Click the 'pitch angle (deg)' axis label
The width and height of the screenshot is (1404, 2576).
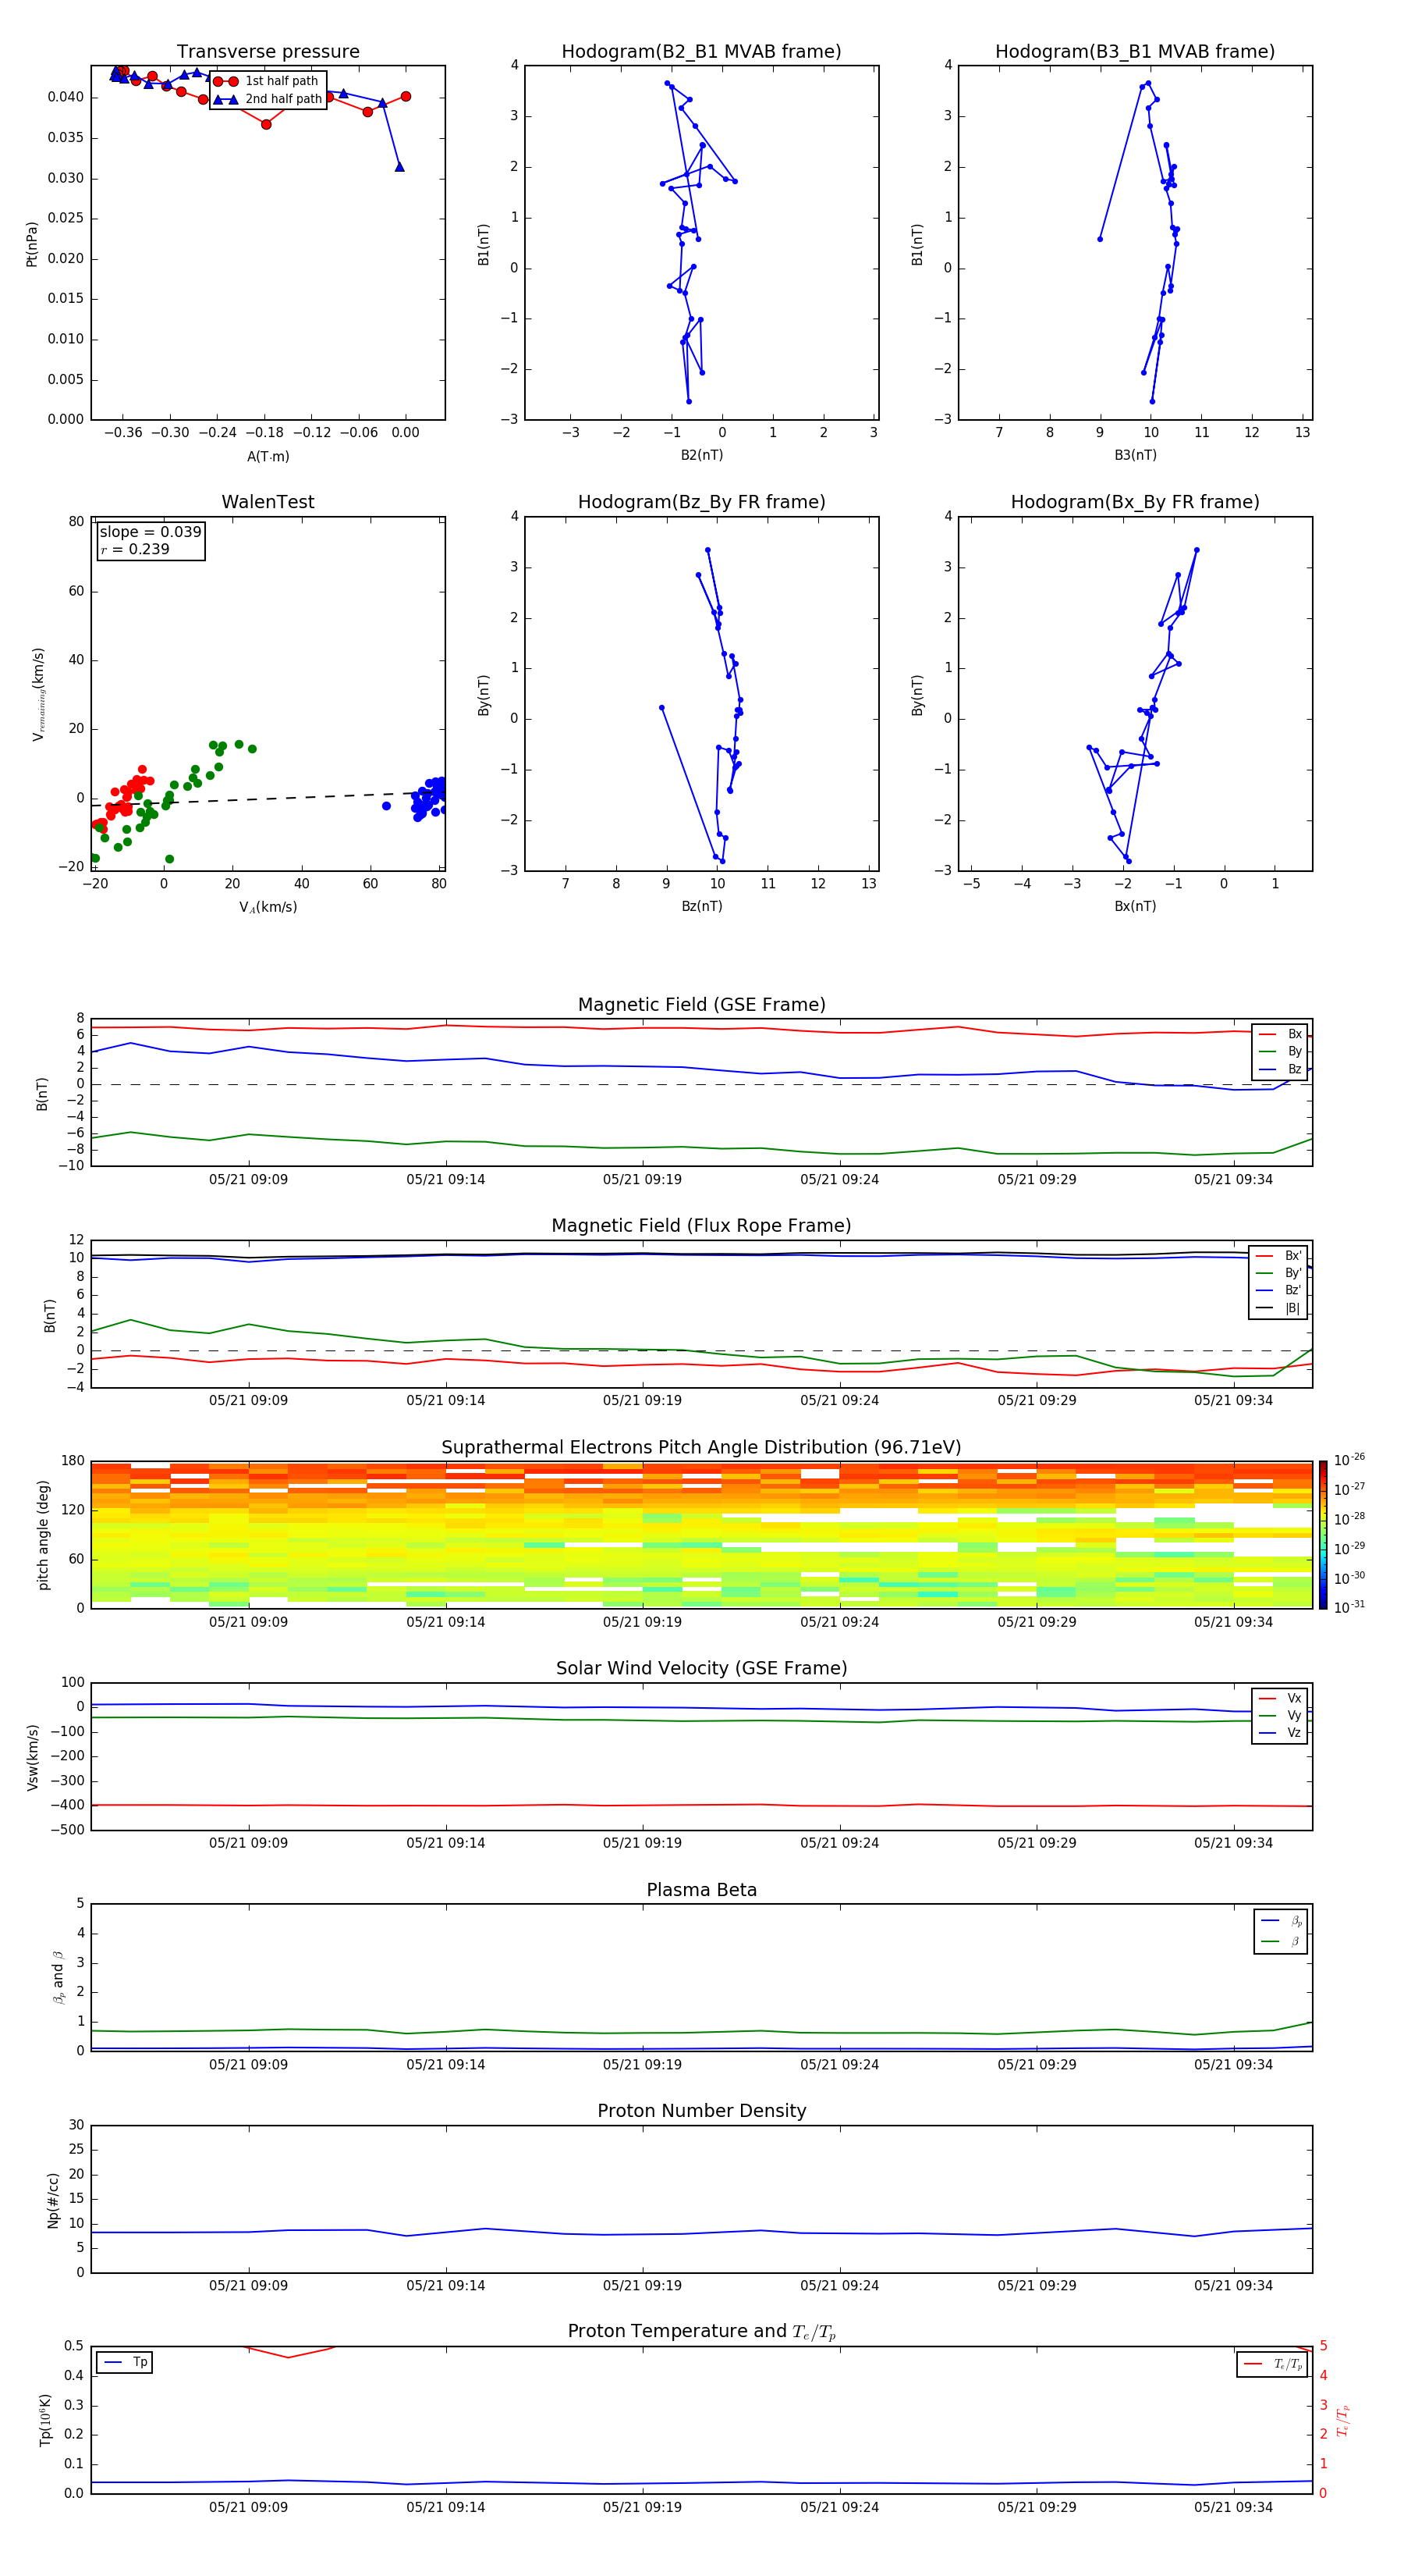point(43,1536)
